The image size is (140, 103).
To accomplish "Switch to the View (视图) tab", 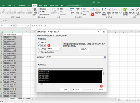I will pyautogui.click(x=46, y=6).
